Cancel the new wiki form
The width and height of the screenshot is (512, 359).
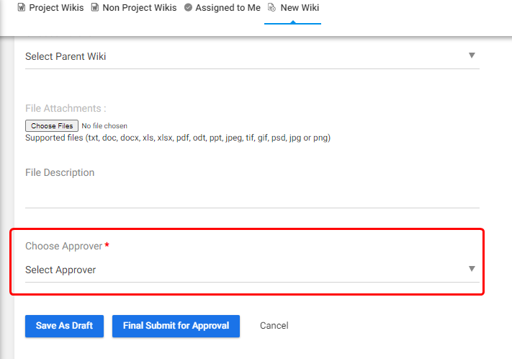[x=274, y=326]
